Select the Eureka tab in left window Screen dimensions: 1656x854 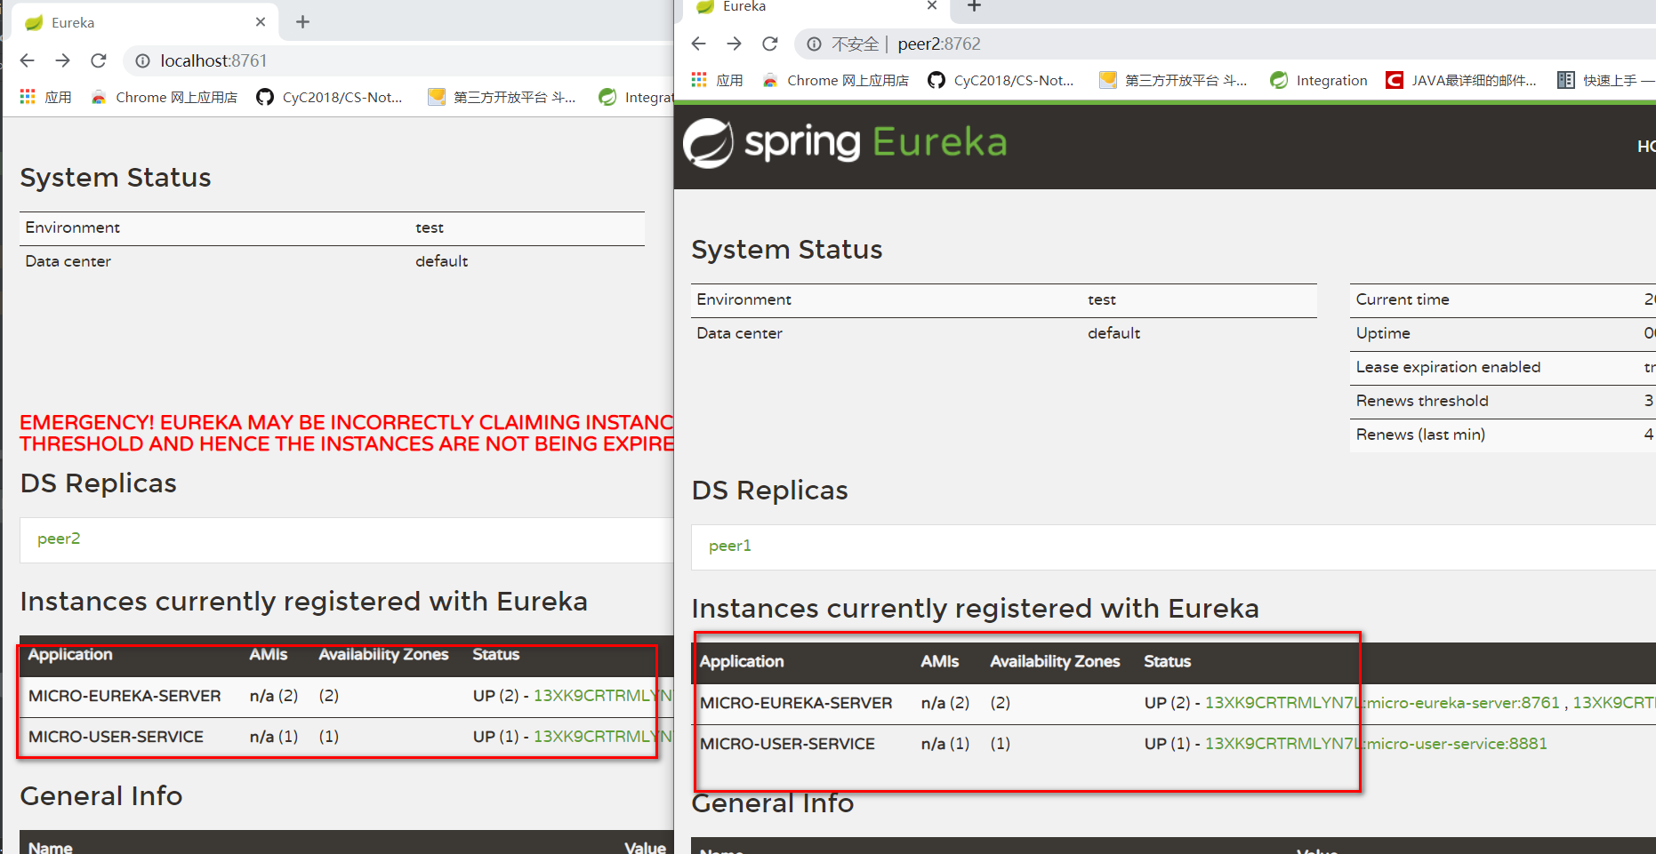pos(147,22)
